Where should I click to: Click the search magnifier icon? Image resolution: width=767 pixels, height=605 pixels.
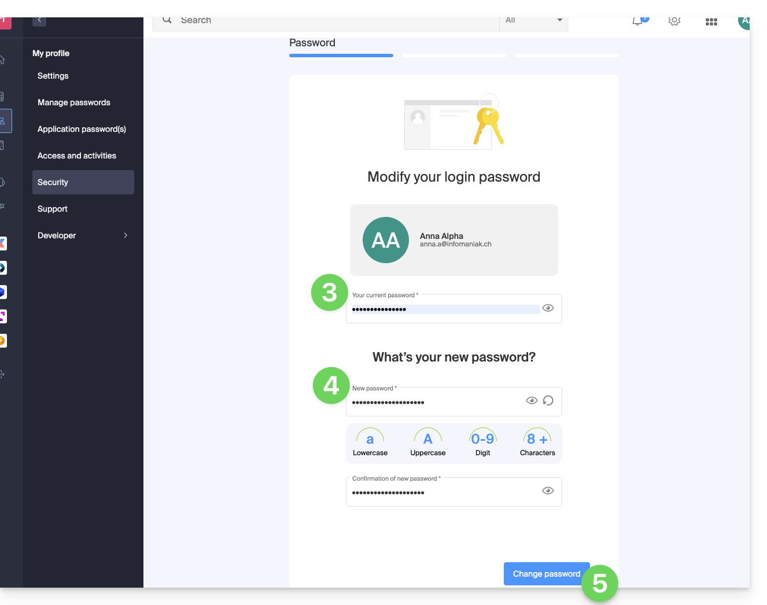coord(167,20)
